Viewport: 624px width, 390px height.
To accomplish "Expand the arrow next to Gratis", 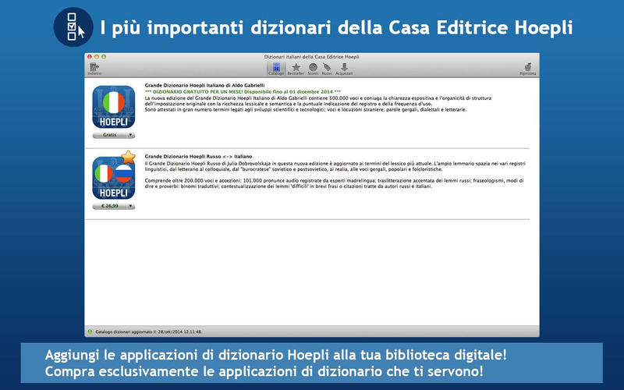I will [x=130, y=135].
